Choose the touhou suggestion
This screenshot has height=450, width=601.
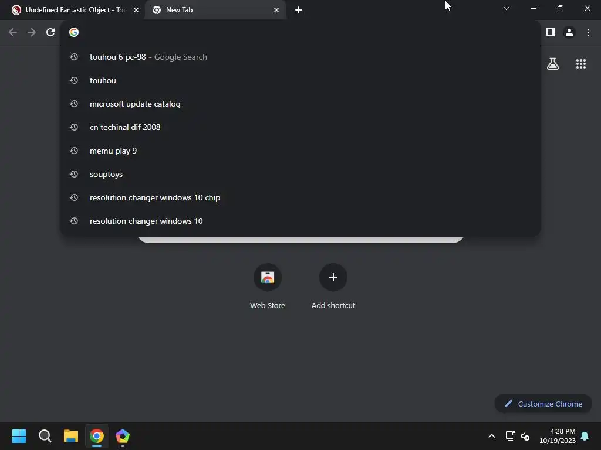(x=300, y=80)
